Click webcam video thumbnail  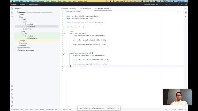point(178,97)
